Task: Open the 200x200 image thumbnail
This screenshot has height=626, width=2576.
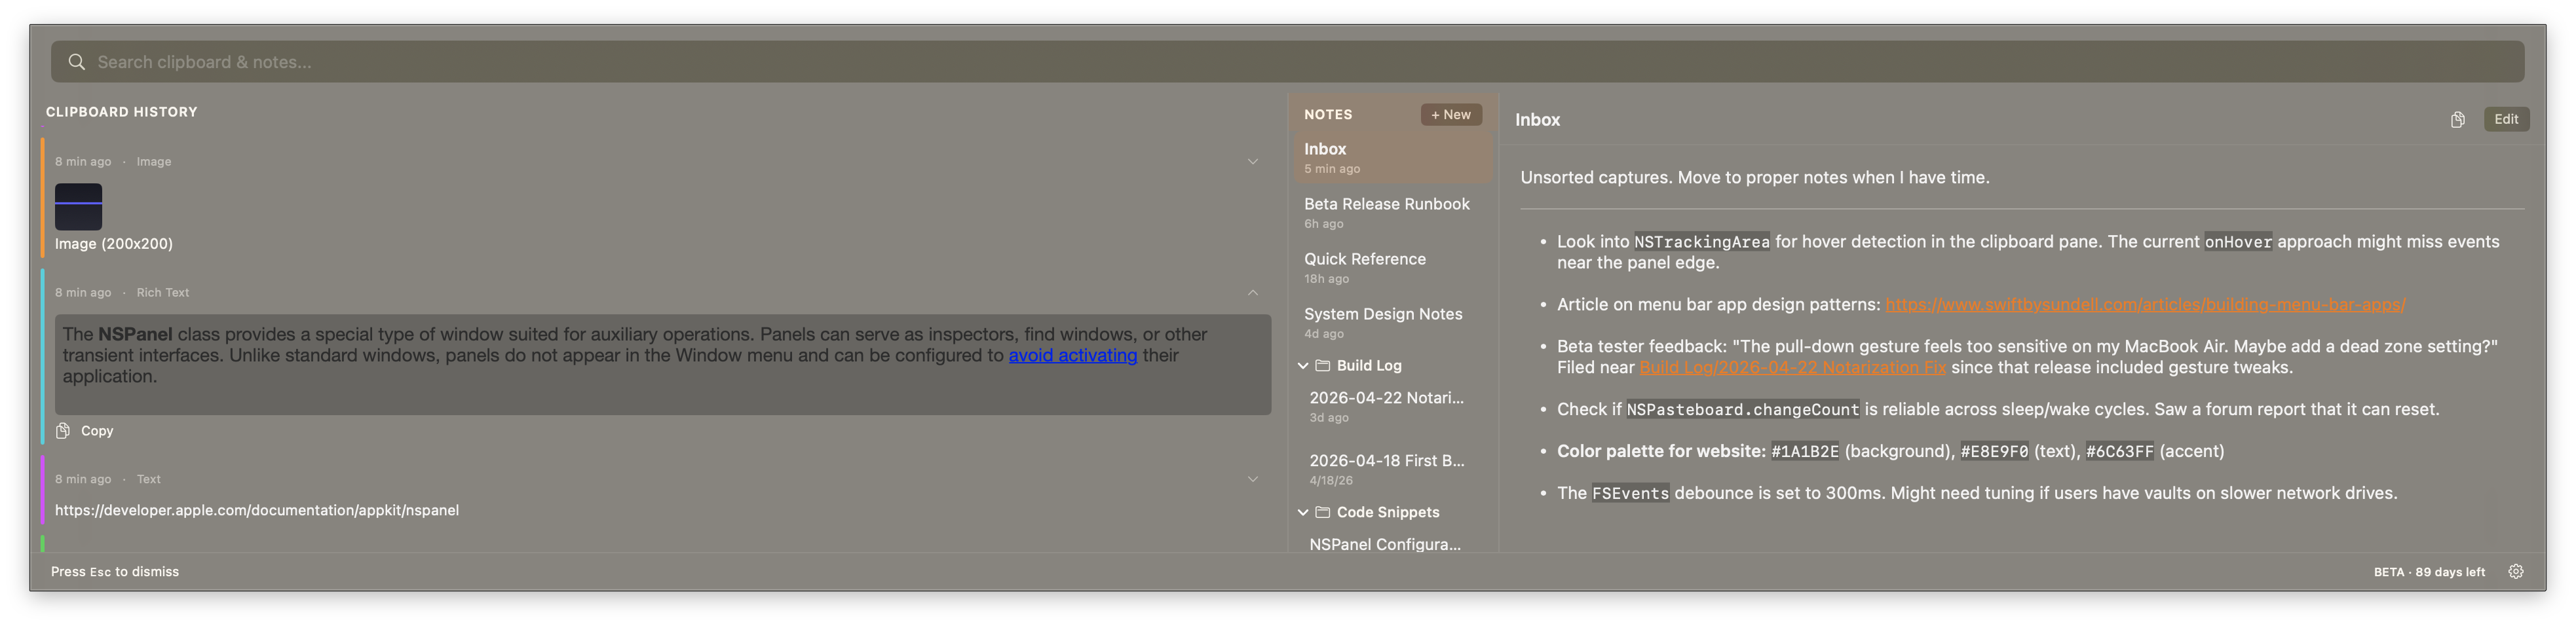Action: pos(78,207)
